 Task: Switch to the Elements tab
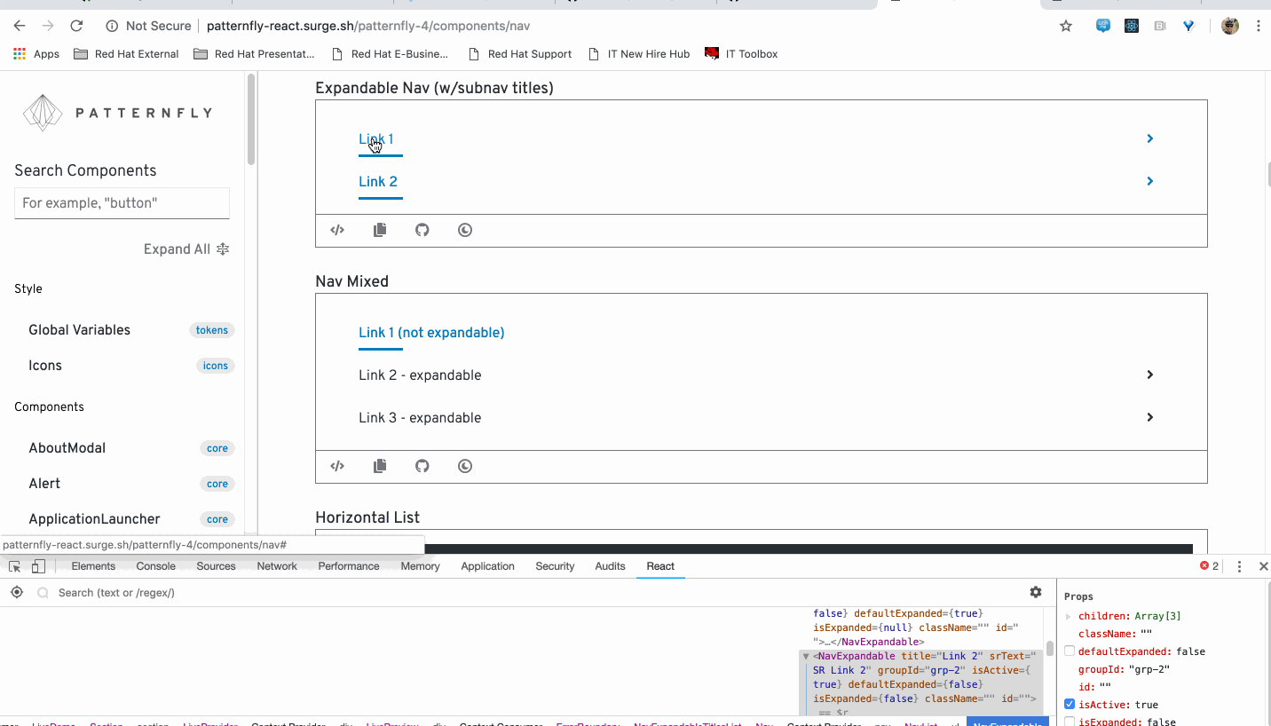tap(93, 566)
